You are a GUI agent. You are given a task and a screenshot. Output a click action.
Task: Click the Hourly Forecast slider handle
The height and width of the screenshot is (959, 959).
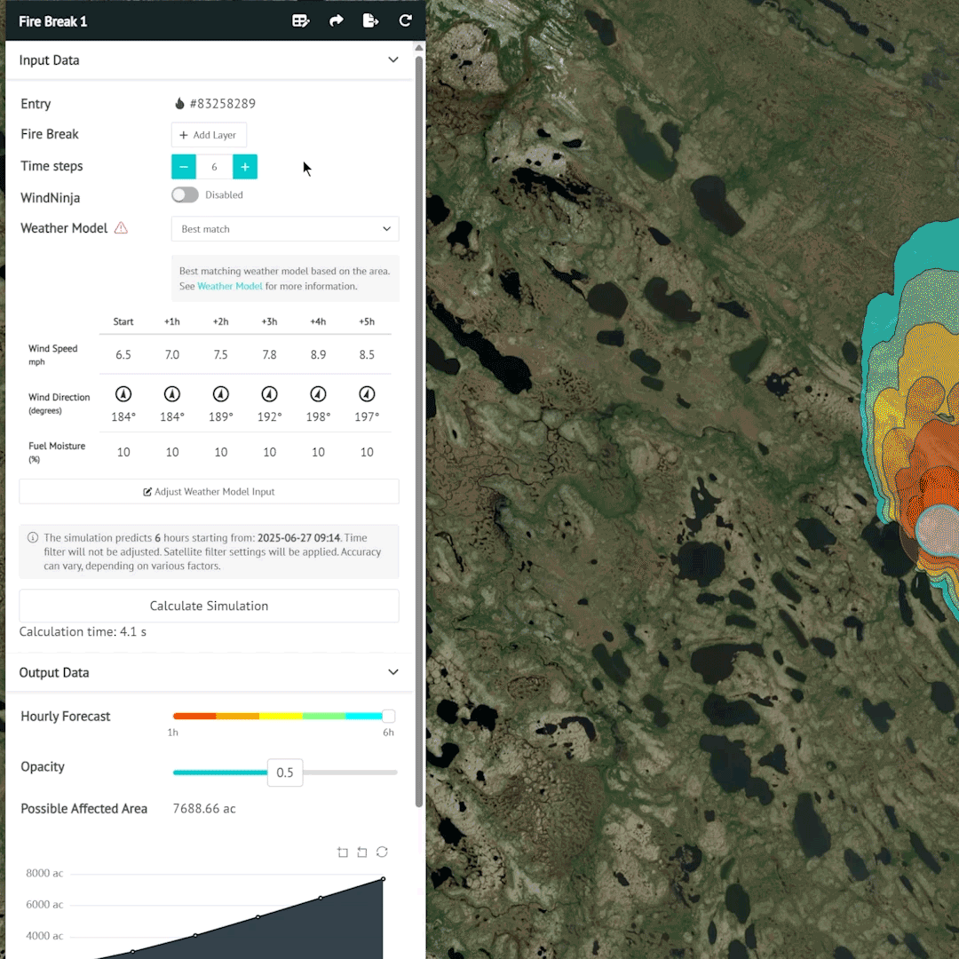(x=388, y=717)
